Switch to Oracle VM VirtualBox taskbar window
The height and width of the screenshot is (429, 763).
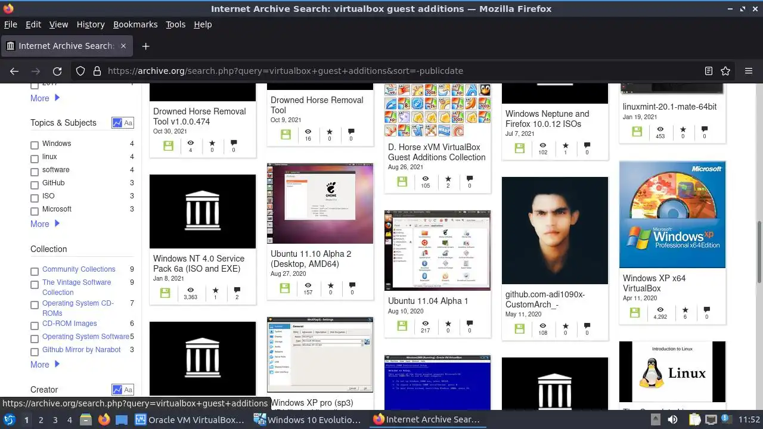pyautogui.click(x=190, y=419)
